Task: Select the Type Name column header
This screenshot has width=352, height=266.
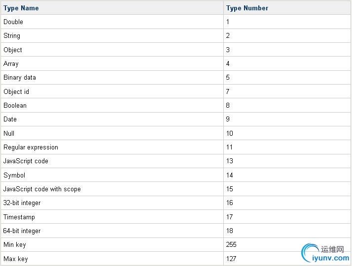Action: (x=21, y=8)
